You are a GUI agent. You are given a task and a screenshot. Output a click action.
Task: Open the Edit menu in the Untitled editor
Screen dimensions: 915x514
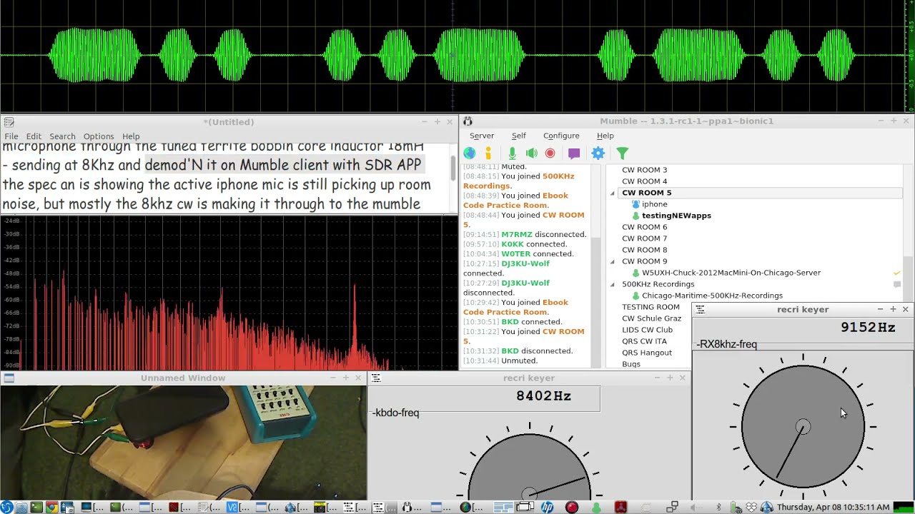point(34,136)
